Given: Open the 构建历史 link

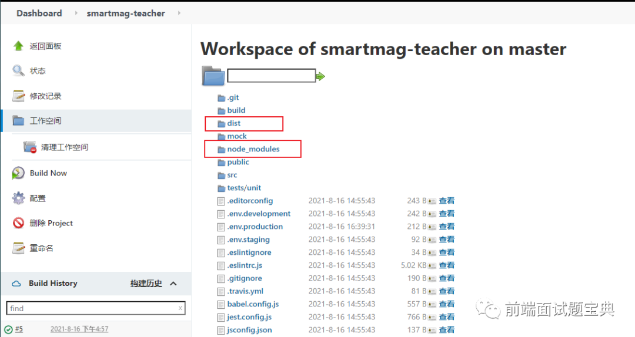Looking at the screenshot, I should (146, 284).
